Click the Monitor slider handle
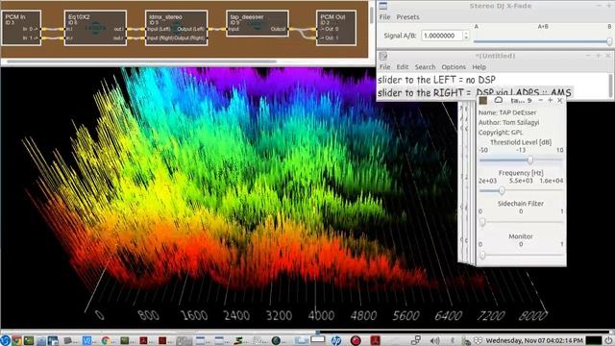 (482, 255)
